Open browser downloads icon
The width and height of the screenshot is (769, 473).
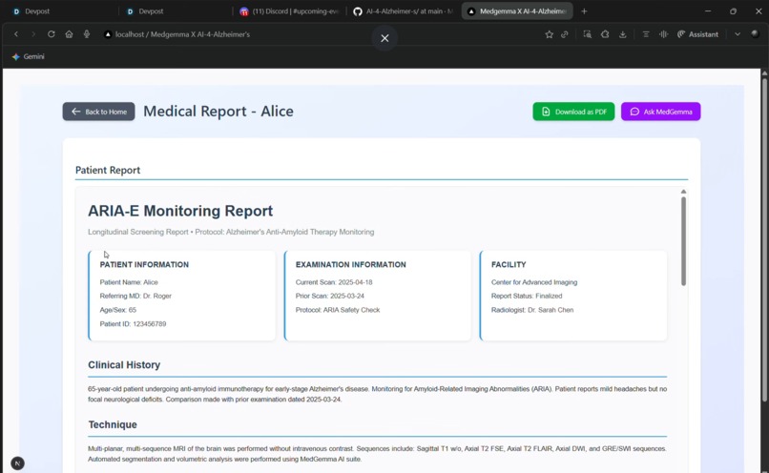click(x=623, y=34)
